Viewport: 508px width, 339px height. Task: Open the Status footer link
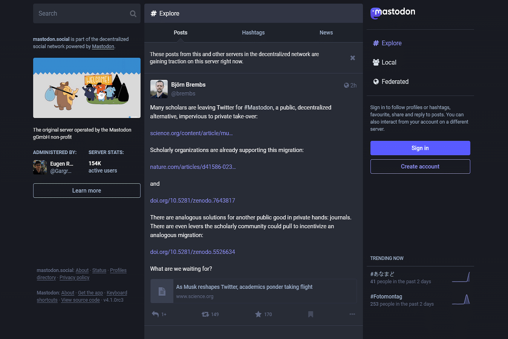coord(99,270)
